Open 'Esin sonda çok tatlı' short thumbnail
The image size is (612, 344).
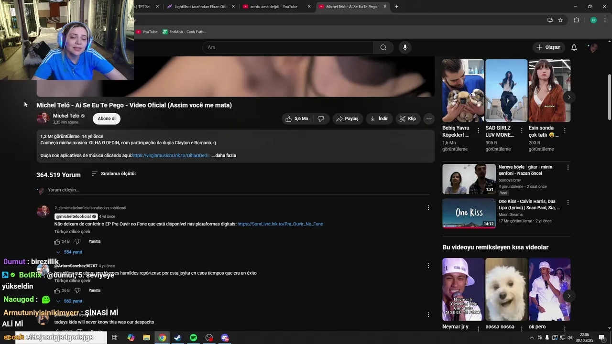coord(549,91)
